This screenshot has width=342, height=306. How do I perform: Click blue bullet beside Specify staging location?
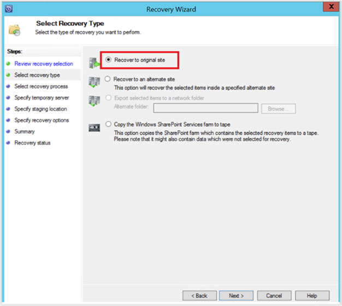(x=8, y=109)
